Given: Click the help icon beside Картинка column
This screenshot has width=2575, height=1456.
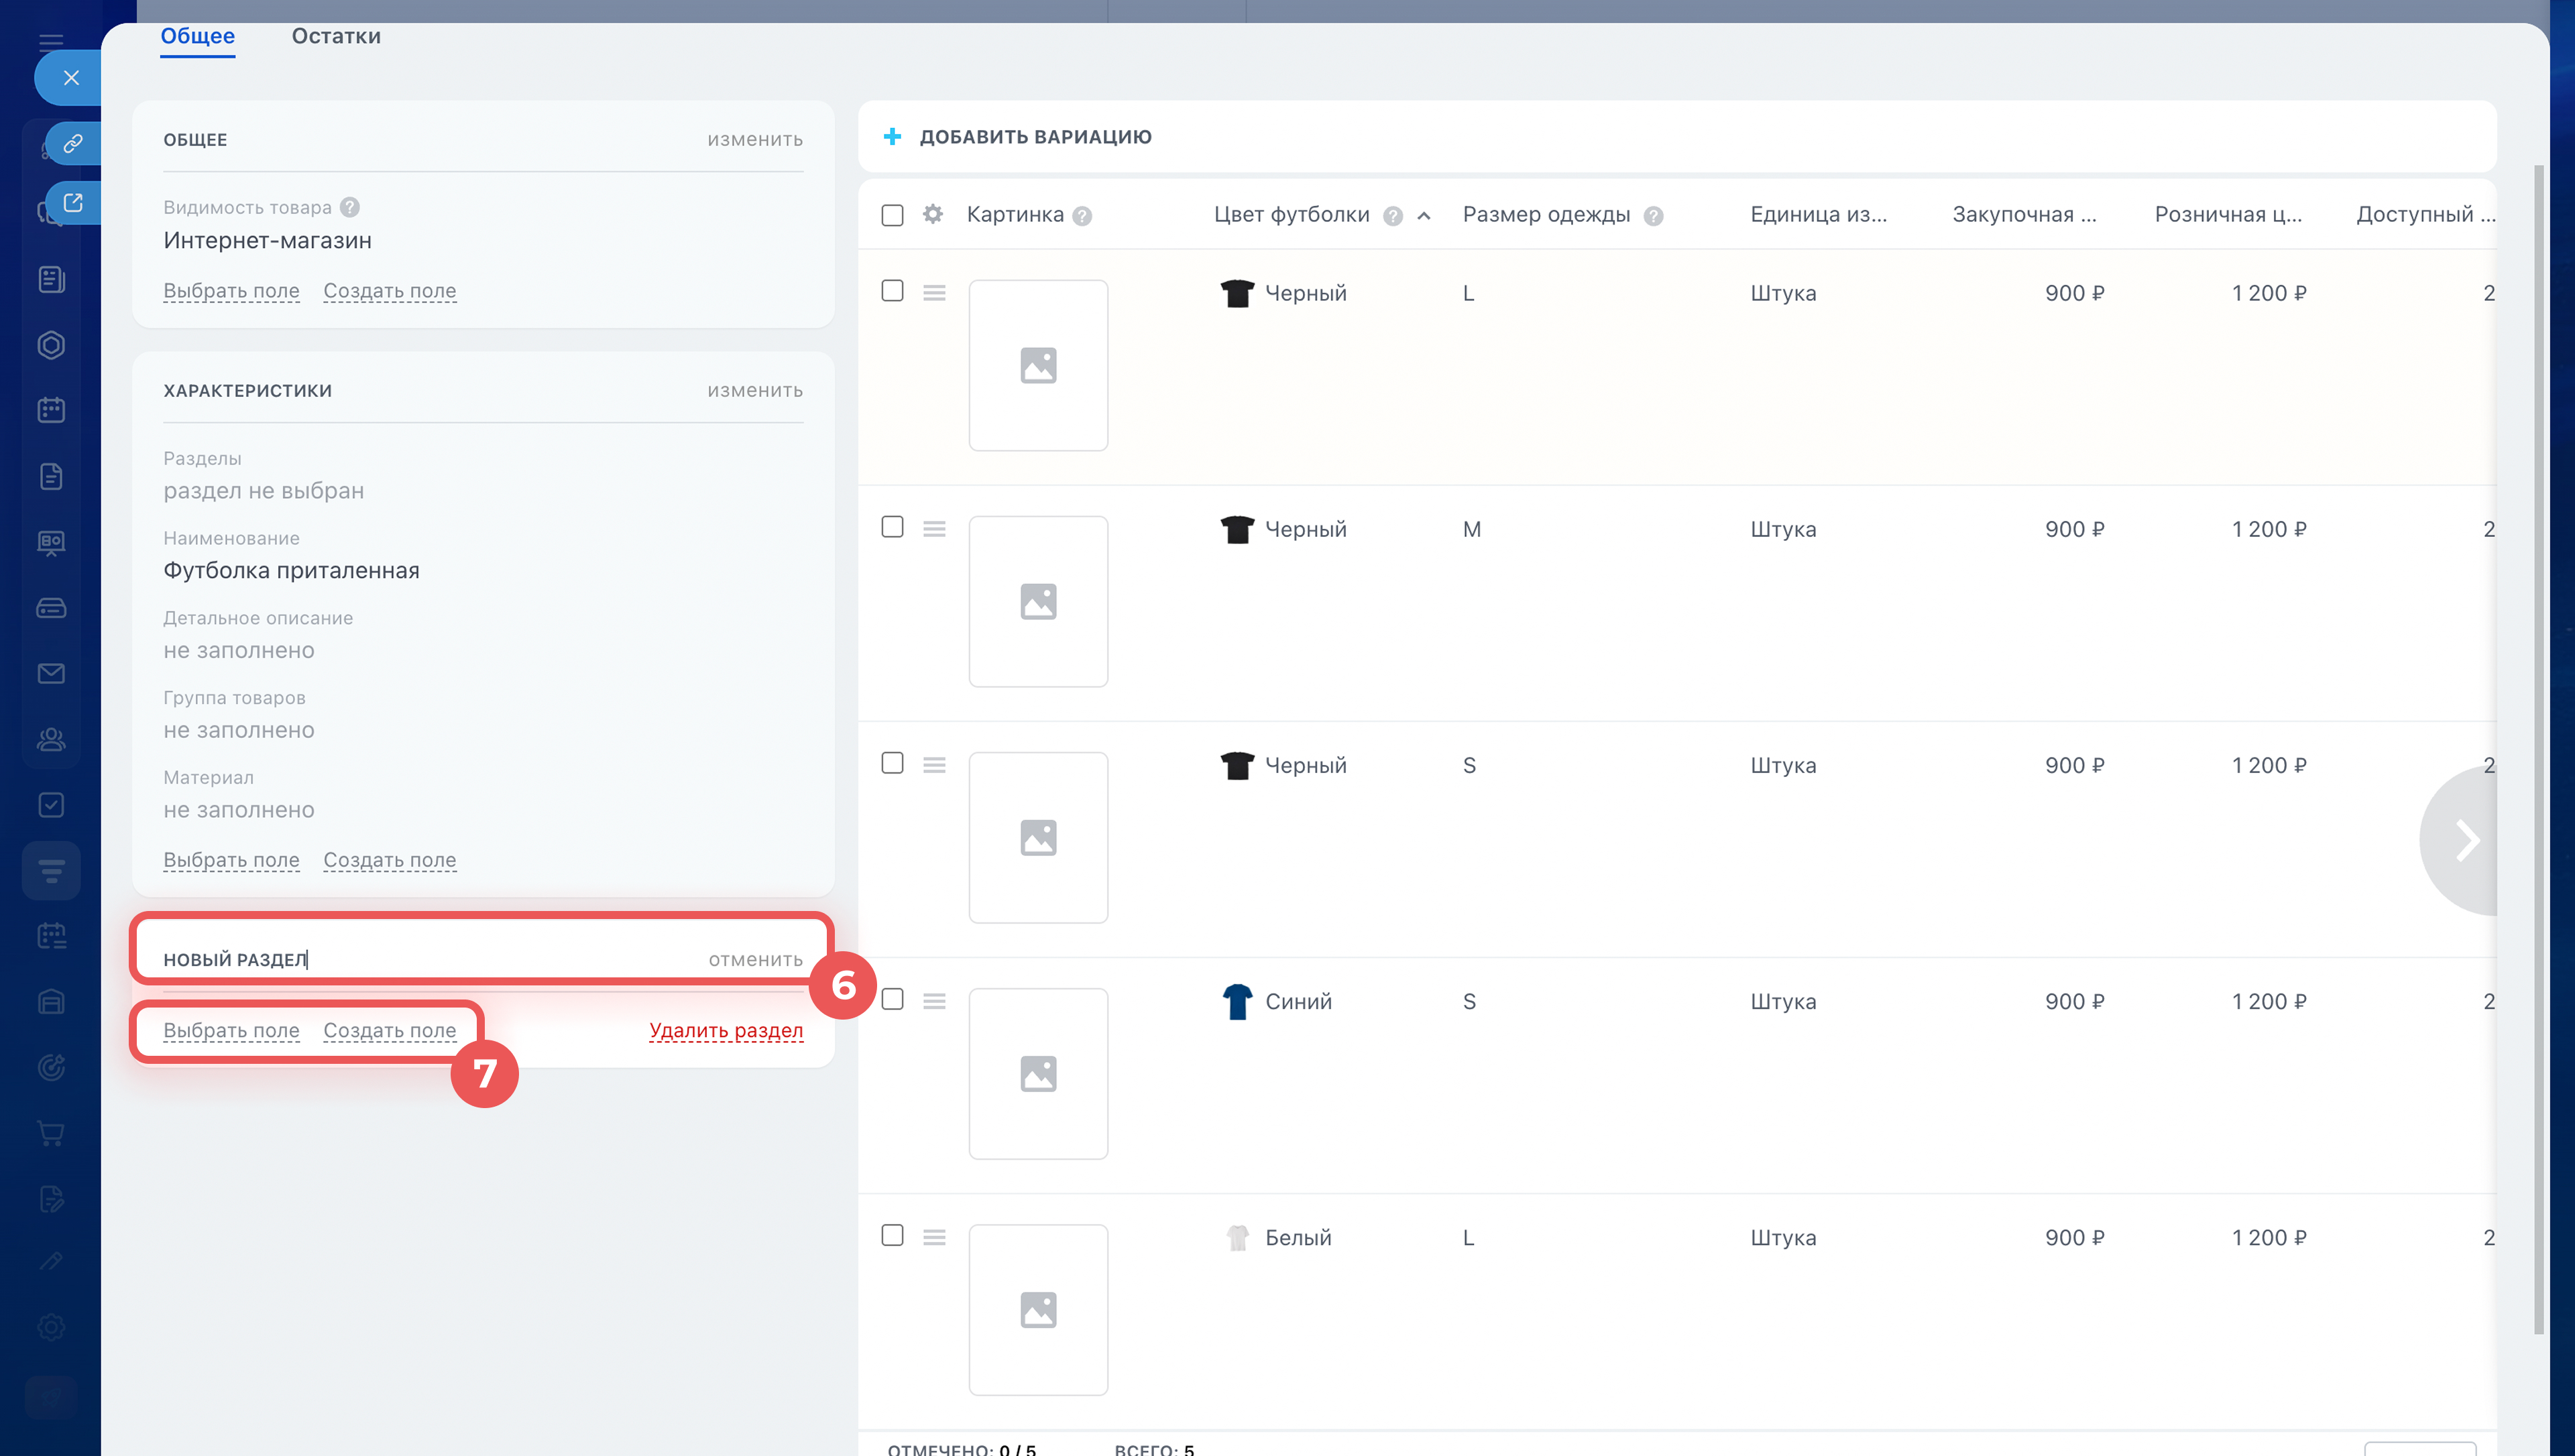Looking at the screenshot, I should [1082, 216].
